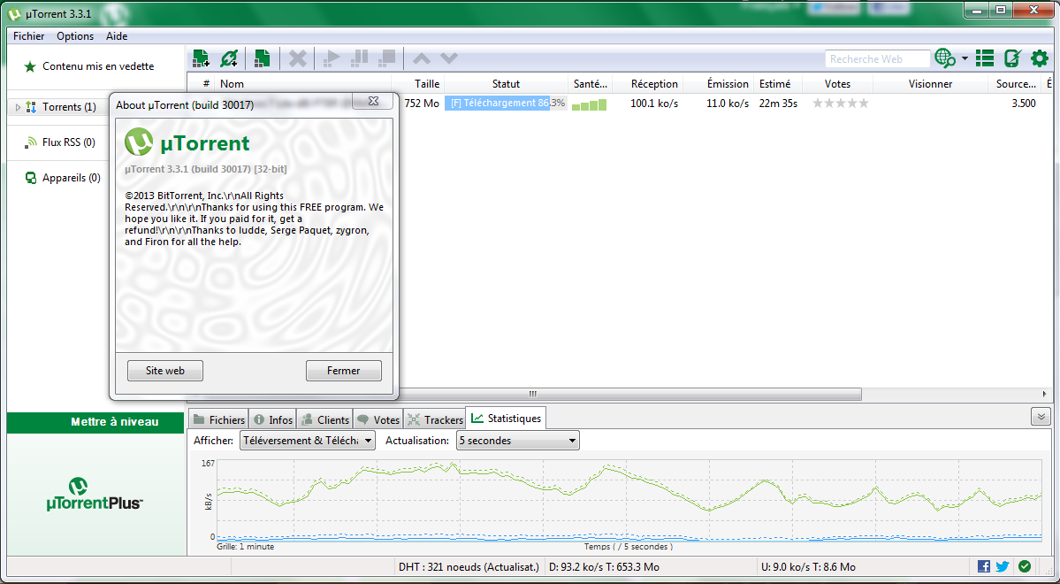Viewport: 1060px width, 584px height.
Task: Create a new torrent
Action: pos(262,58)
